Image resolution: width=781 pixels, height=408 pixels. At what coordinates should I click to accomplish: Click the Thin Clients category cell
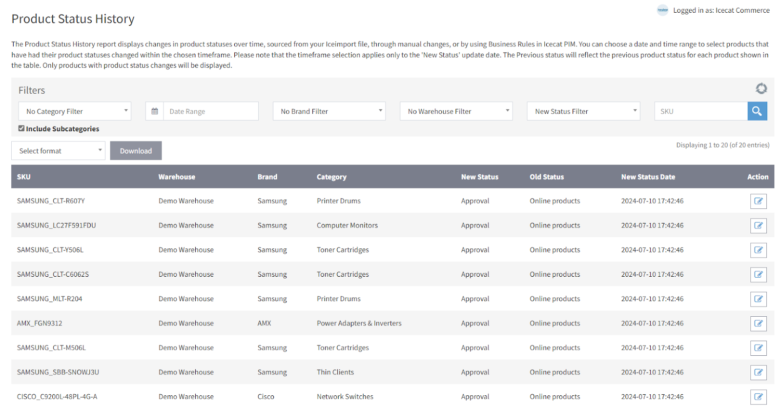point(335,372)
